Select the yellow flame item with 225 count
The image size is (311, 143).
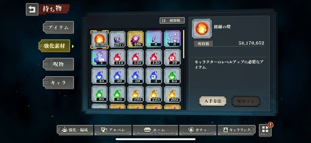(154, 94)
